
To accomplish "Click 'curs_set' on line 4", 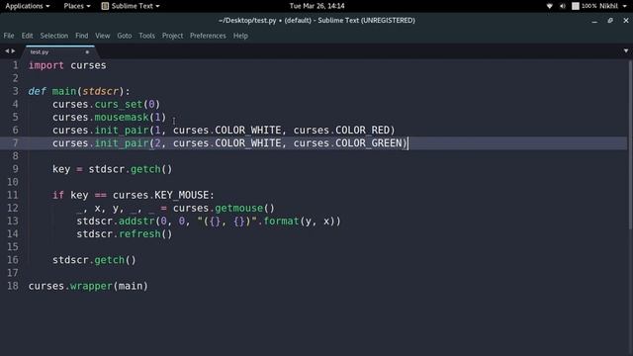I will (x=119, y=104).
